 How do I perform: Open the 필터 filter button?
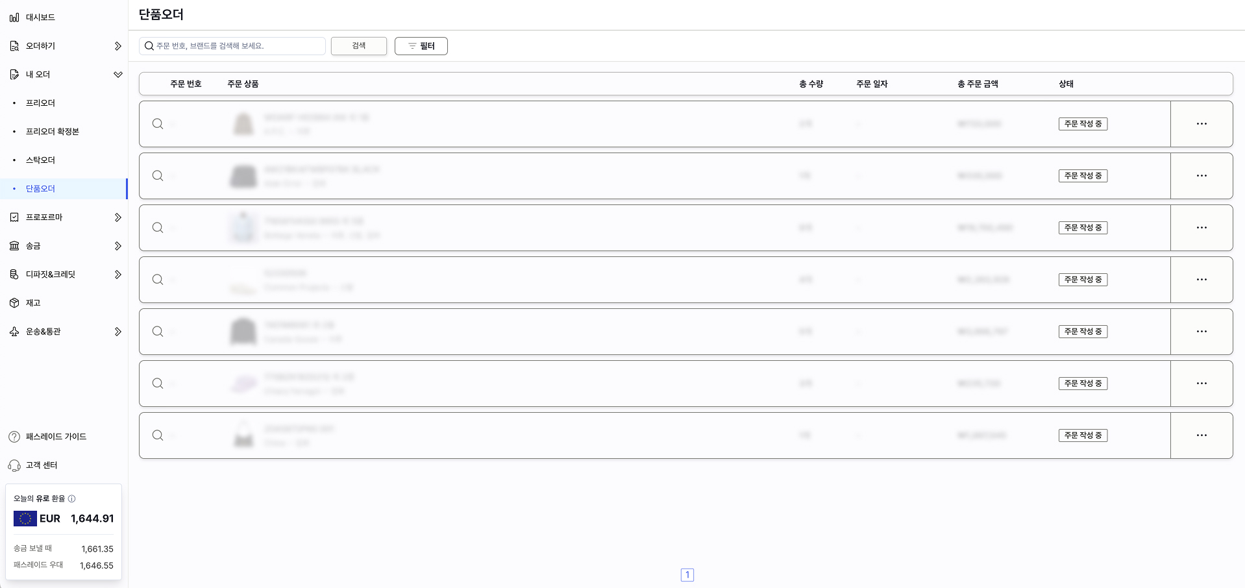(421, 46)
